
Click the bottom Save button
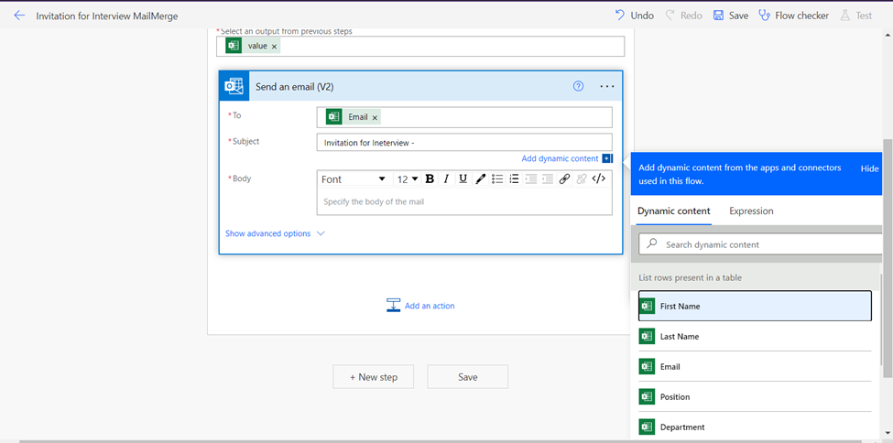(468, 377)
